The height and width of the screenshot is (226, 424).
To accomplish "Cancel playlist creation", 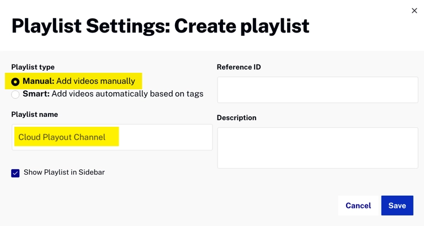I will 358,206.
